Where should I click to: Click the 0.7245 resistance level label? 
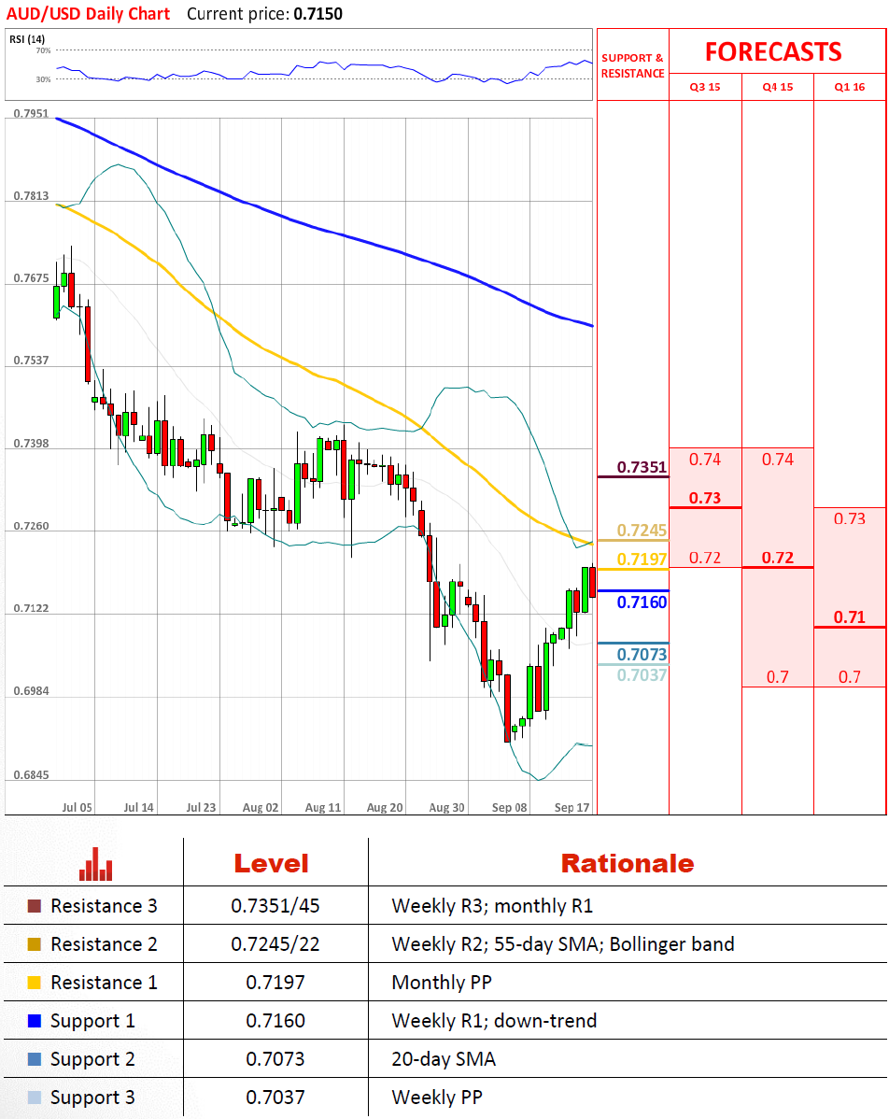coord(642,531)
